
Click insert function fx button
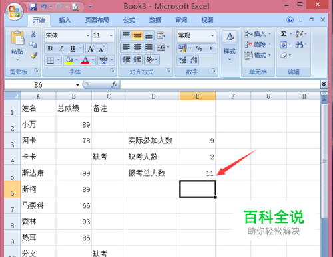pyautogui.click(x=114, y=84)
